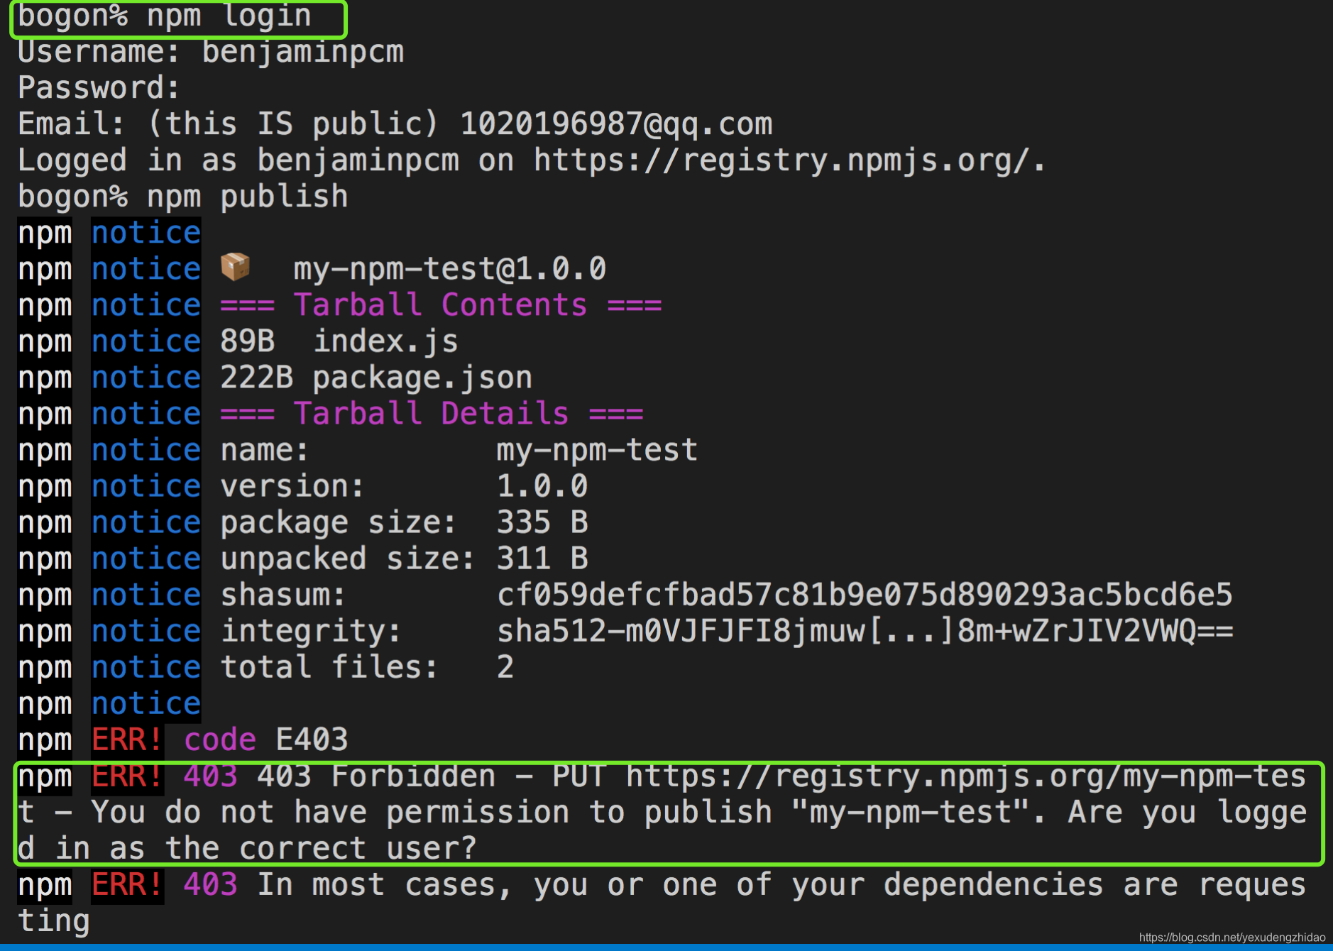Click the 'npm login' command text
The height and width of the screenshot is (951, 1333).
[x=229, y=16]
